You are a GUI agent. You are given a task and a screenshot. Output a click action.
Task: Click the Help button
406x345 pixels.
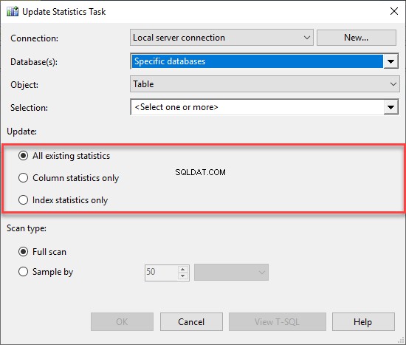click(x=363, y=321)
